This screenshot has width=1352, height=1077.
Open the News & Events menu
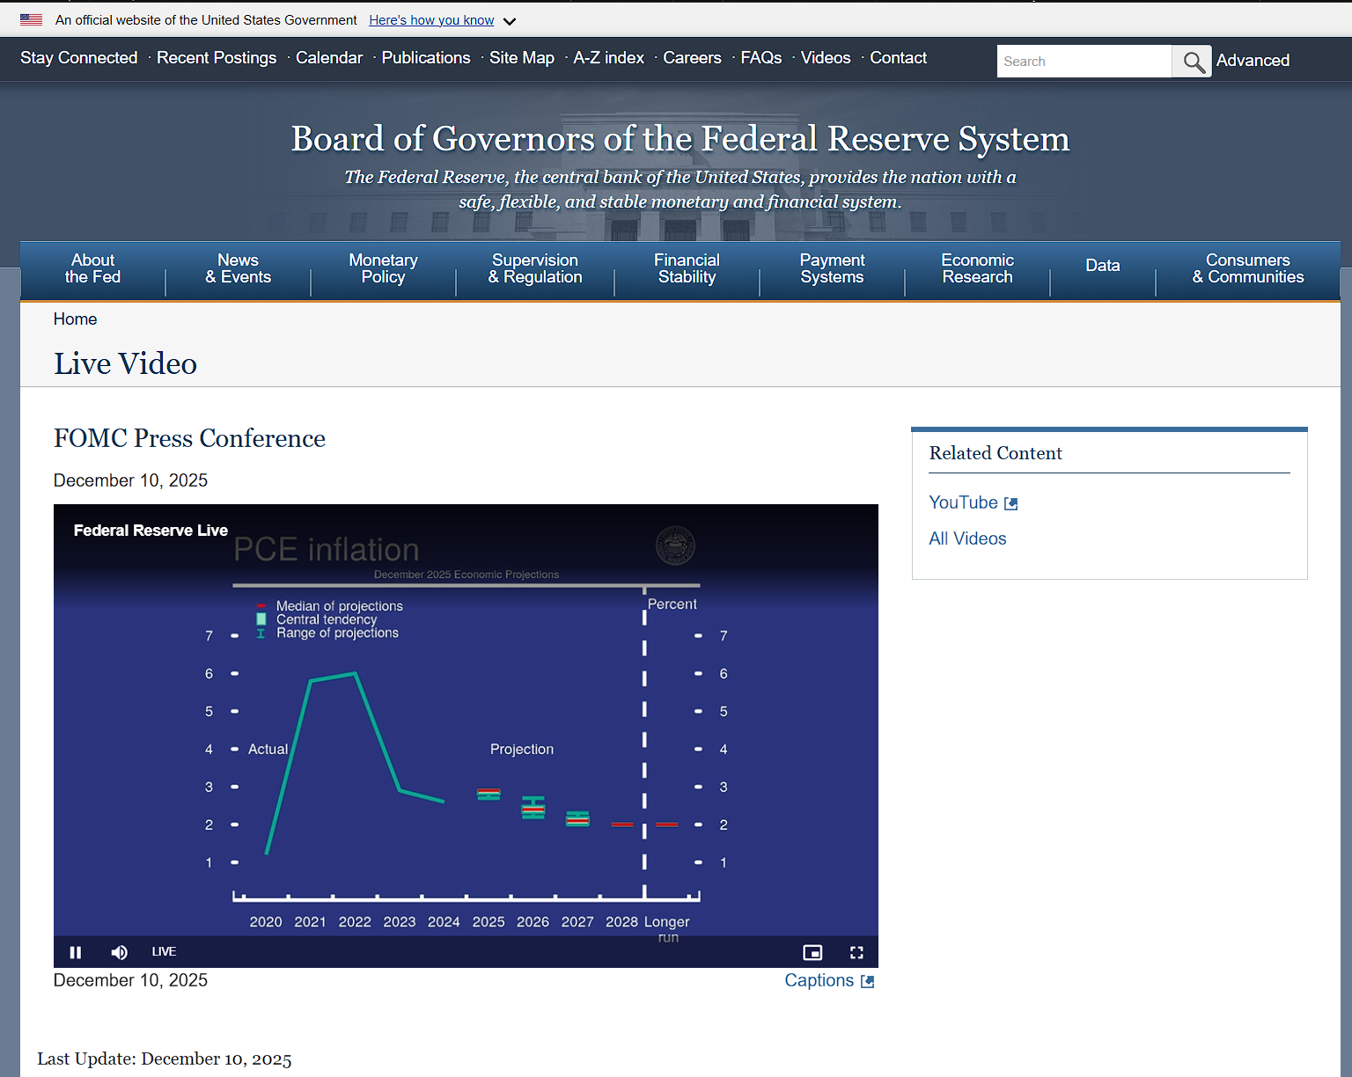click(x=238, y=268)
